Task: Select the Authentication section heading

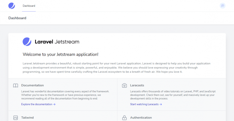Action: pos(141,118)
